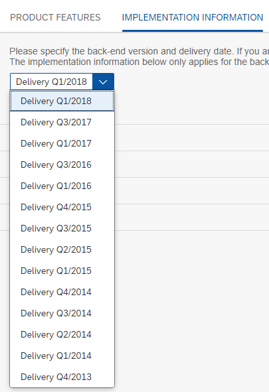269x392 pixels.
Task: Open the Implementation Information tab
Action: (x=193, y=17)
